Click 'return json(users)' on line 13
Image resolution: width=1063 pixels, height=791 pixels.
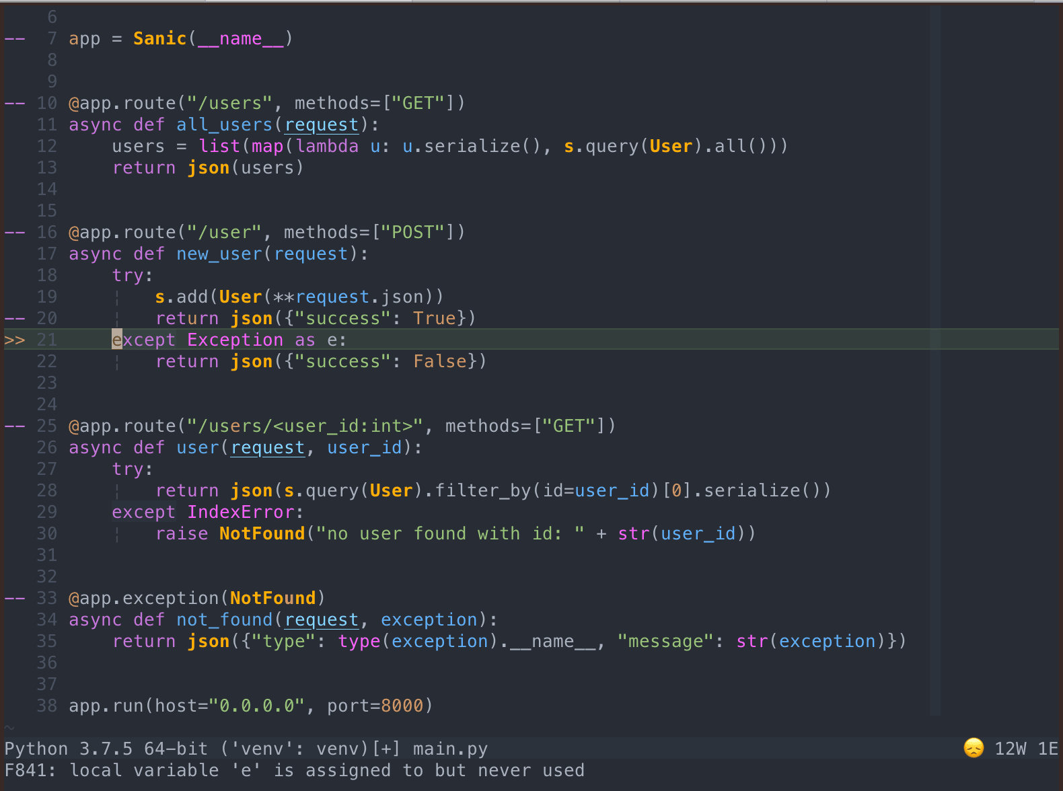pyautogui.click(x=209, y=167)
